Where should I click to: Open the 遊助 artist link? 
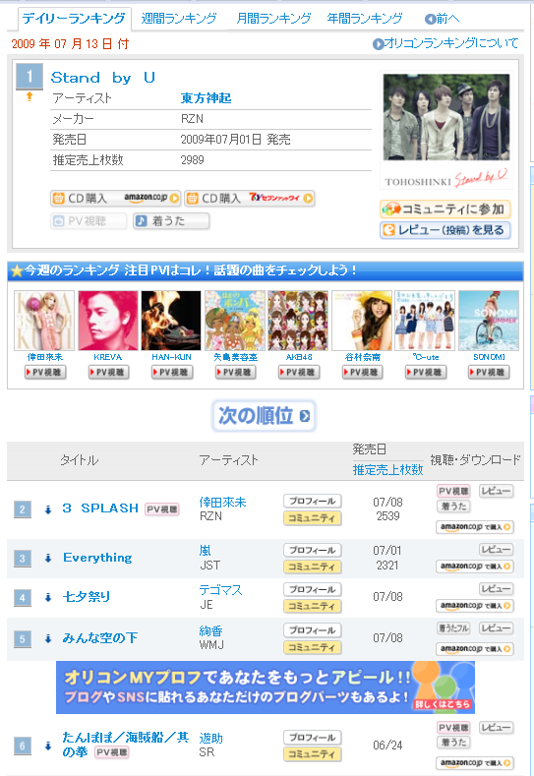click(210, 739)
